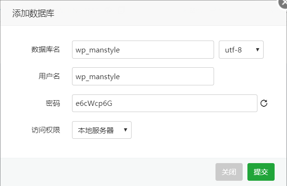Focus the 密码 password field
Image resolution: width=287 pixels, height=186 pixels.
[x=164, y=103]
